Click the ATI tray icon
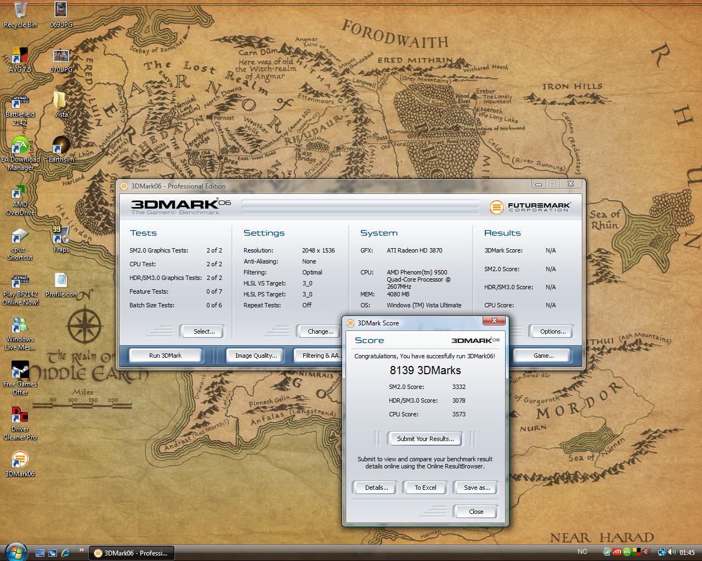702x561 pixels. (x=616, y=552)
